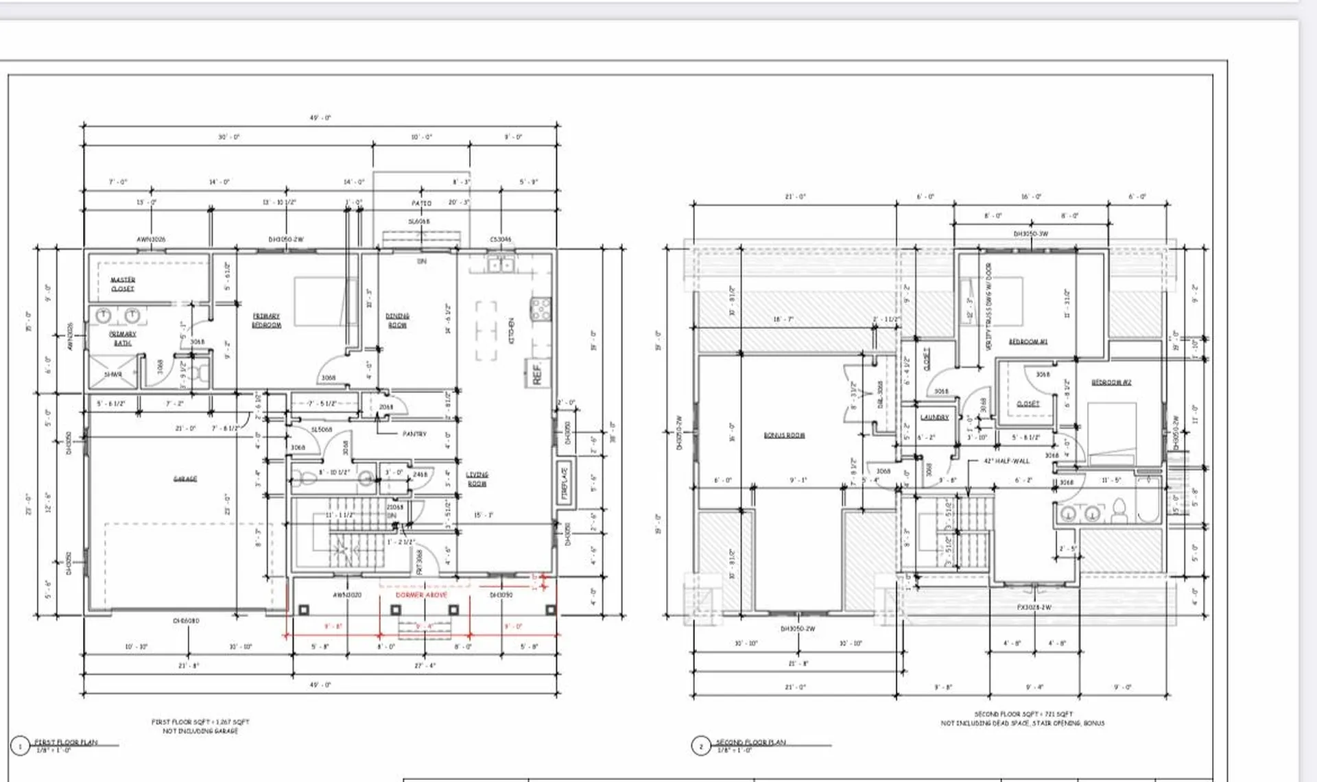The image size is (1317, 782).
Task: Click the REF refrigerator symbol in kitchen
Action: [537, 373]
